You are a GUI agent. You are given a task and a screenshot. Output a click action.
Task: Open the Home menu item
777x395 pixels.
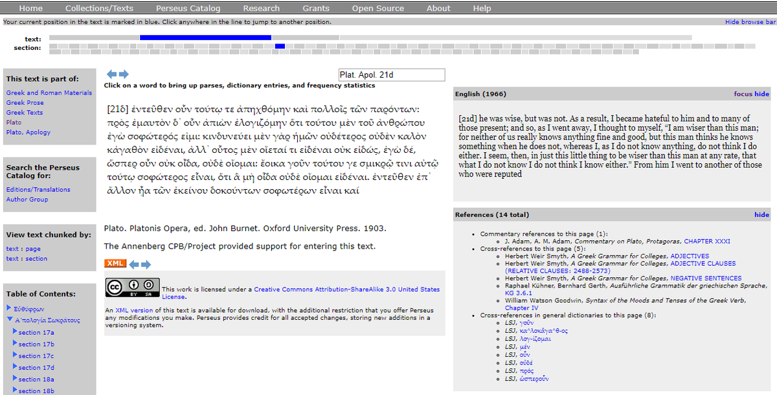[x=31, y=8]
